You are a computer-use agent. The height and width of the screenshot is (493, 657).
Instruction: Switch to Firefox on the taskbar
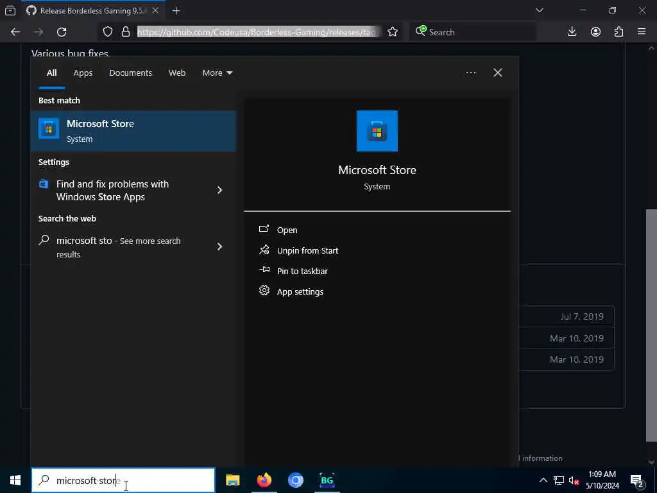coord(264,480)
